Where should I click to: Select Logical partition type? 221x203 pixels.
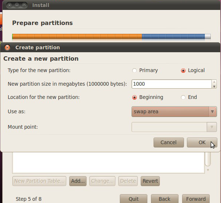tap(183, 71)
